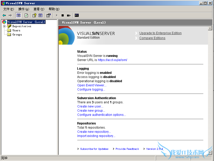Click the 完毕 status bar text
Viewport: 214px width, 161px height.
pos(4,158)
